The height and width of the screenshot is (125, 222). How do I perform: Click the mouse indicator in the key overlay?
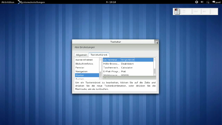[x=177, y=12]
